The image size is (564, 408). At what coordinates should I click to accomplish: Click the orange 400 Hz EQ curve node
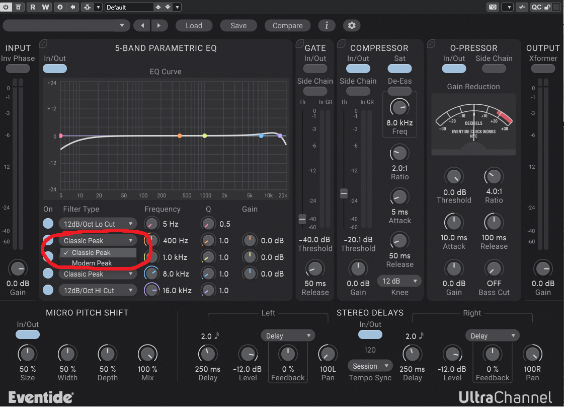point(180,136)
